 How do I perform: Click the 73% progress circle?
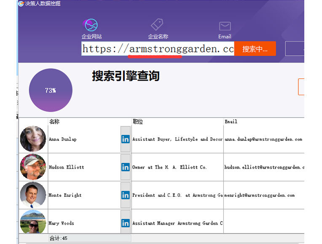(x=51, y=90)
